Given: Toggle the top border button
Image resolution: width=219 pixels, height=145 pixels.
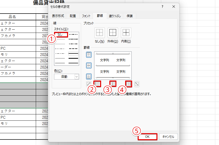Looking at the screenshot, I should coord(89,55).
